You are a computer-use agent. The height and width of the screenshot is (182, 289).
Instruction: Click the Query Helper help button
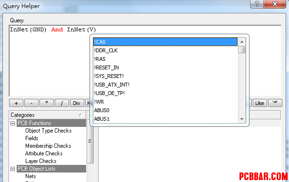[x=257, y=4]
